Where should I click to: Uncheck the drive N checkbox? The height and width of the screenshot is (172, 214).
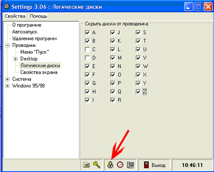(113, 66)
